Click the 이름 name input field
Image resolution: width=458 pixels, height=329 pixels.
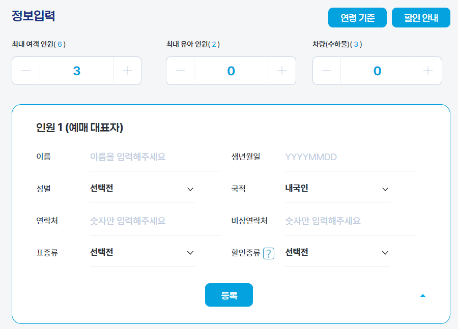[155, 157]
